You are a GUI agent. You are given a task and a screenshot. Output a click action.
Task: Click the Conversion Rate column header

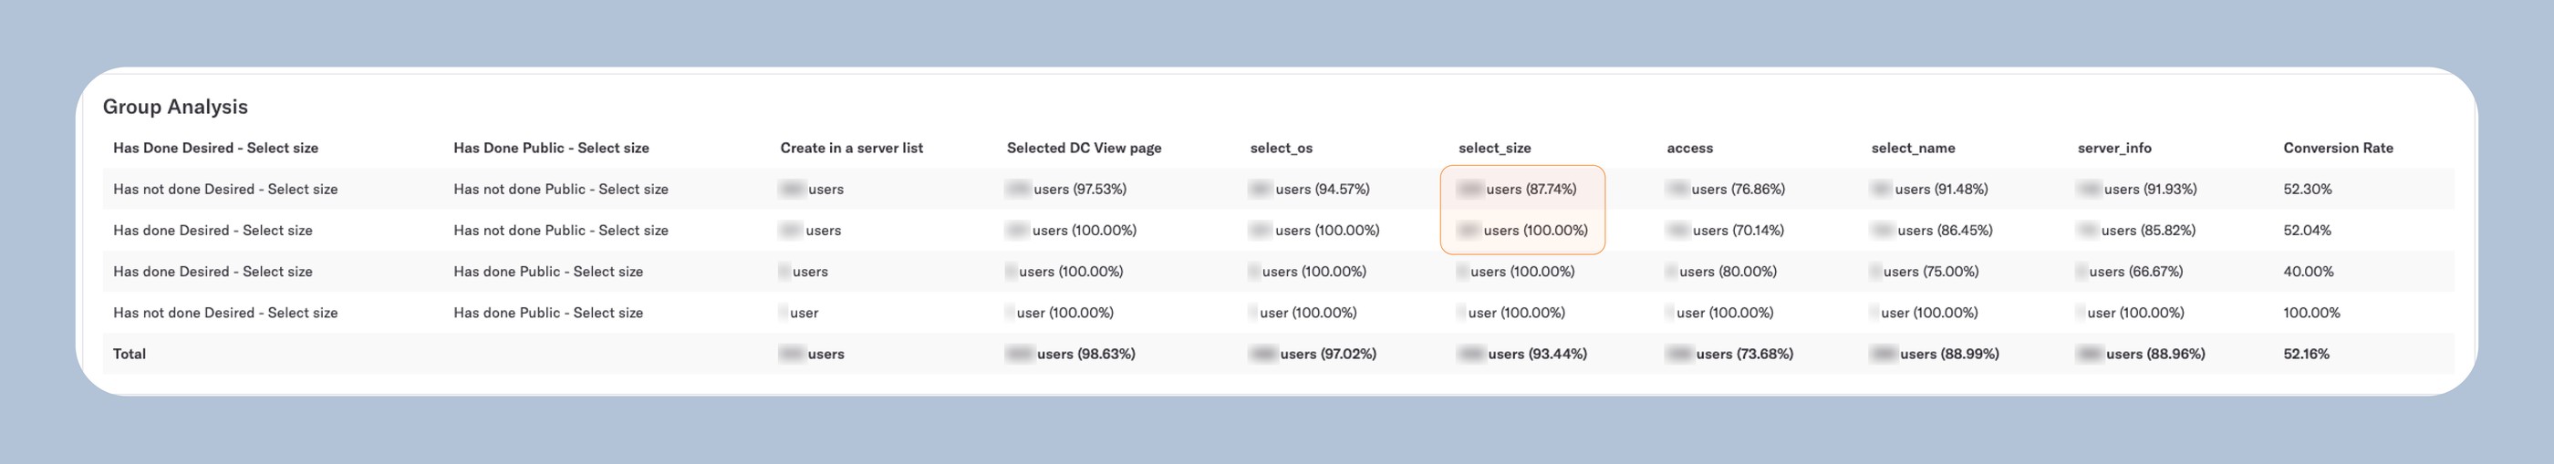[x=2338, y=148]
